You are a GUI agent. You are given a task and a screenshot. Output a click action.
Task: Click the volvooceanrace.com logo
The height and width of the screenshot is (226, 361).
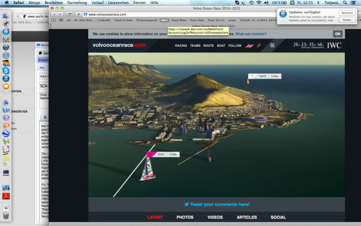119,45
